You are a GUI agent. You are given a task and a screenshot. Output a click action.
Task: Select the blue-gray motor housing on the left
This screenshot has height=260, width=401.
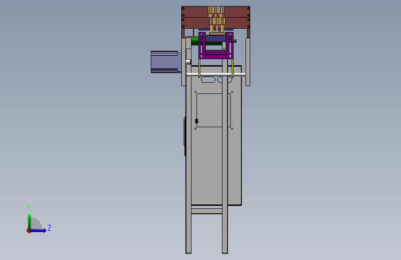[166, 62]
